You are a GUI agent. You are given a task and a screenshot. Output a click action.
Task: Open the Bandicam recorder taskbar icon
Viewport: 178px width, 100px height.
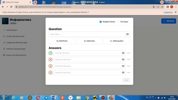pos(103,97)
